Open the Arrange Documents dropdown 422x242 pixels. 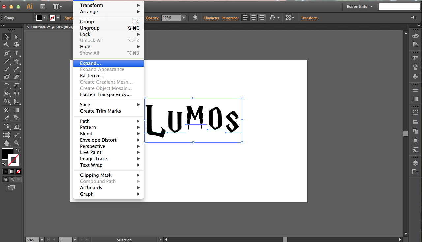point(57,7)
